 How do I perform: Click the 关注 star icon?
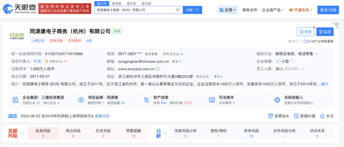click(322, 116)
